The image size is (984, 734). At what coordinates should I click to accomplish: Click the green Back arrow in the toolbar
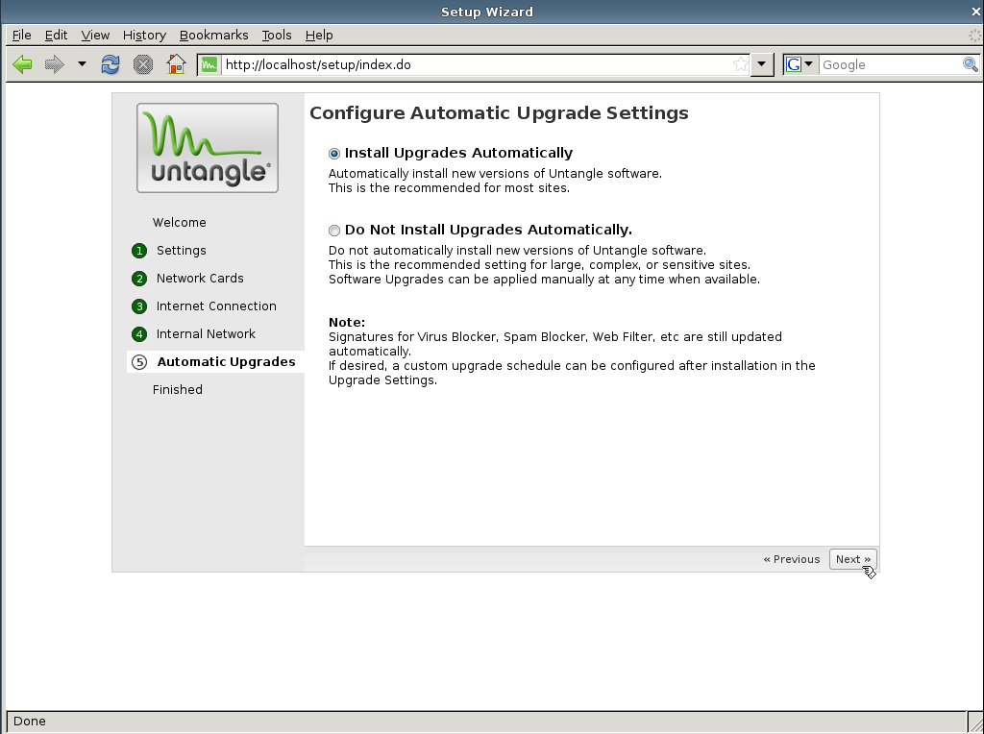point(23,64)
